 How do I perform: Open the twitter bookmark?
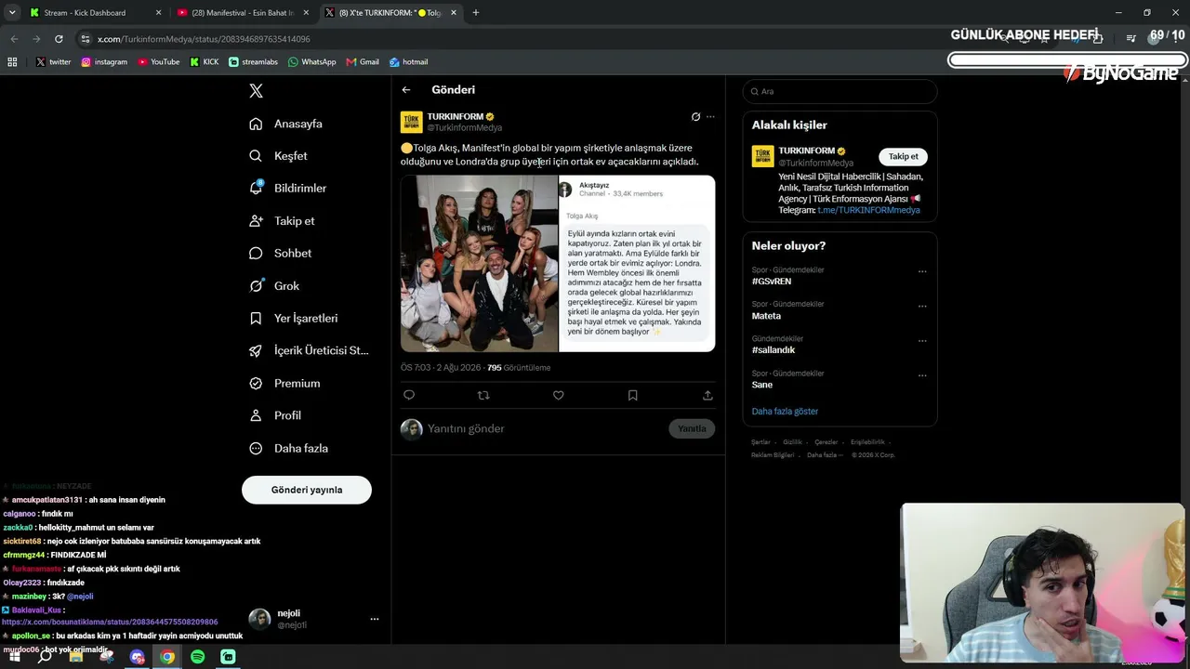pyautogui.click(x=53, y=62)
